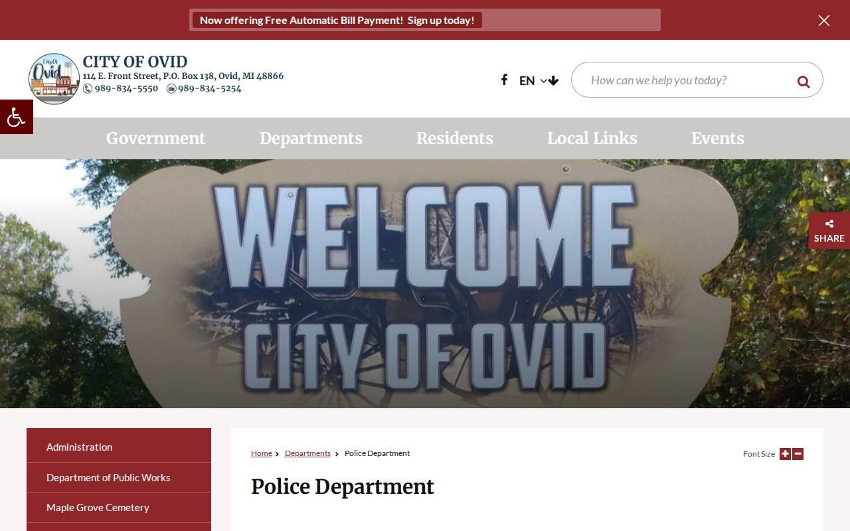Click the Police Department page heading
The width and height of the screenshot is (850, 531).
point(343,487)
